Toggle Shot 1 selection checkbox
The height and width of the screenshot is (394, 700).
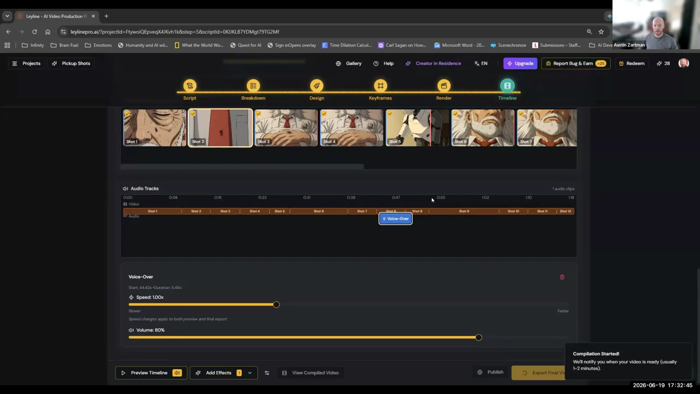tap(127, 114)
